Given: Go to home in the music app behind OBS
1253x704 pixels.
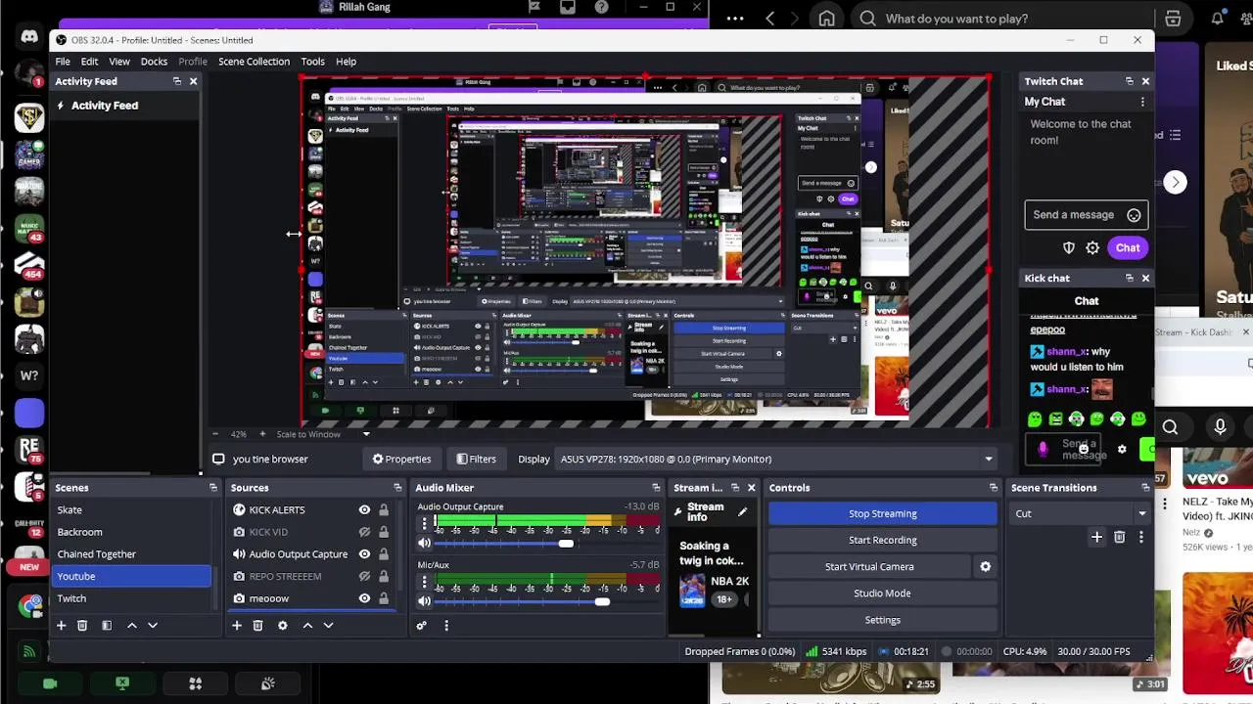Looking at the screenshot, I should 827,19.
